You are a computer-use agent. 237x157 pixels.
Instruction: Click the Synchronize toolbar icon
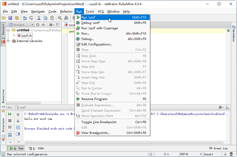coord(17,18)
